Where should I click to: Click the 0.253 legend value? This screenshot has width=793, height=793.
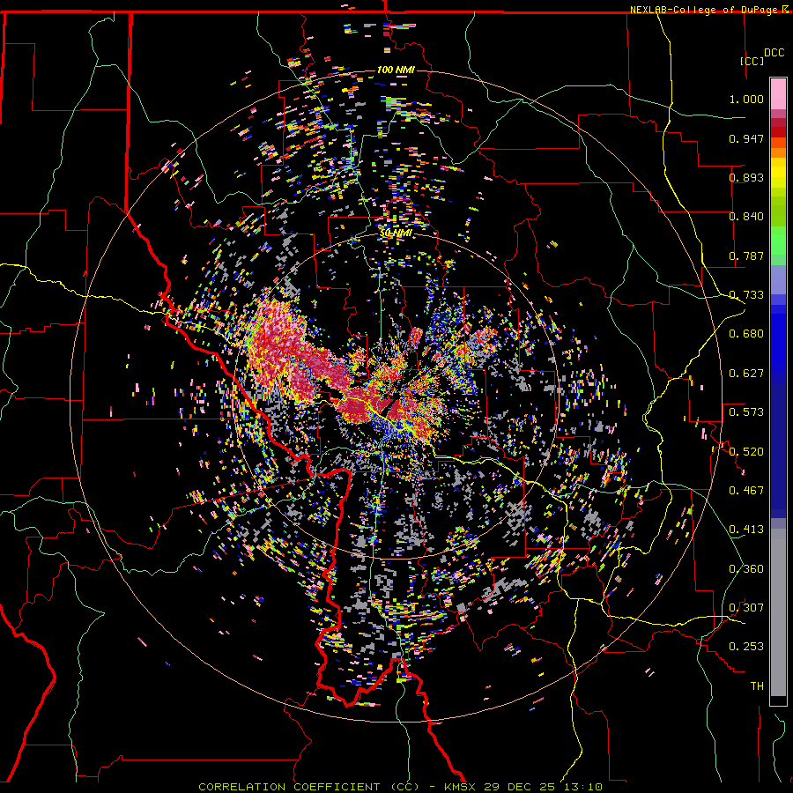746,647
